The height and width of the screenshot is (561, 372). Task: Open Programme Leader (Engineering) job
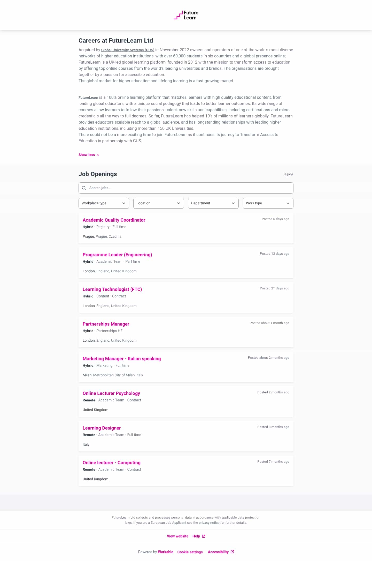click(x=117, y=255)
